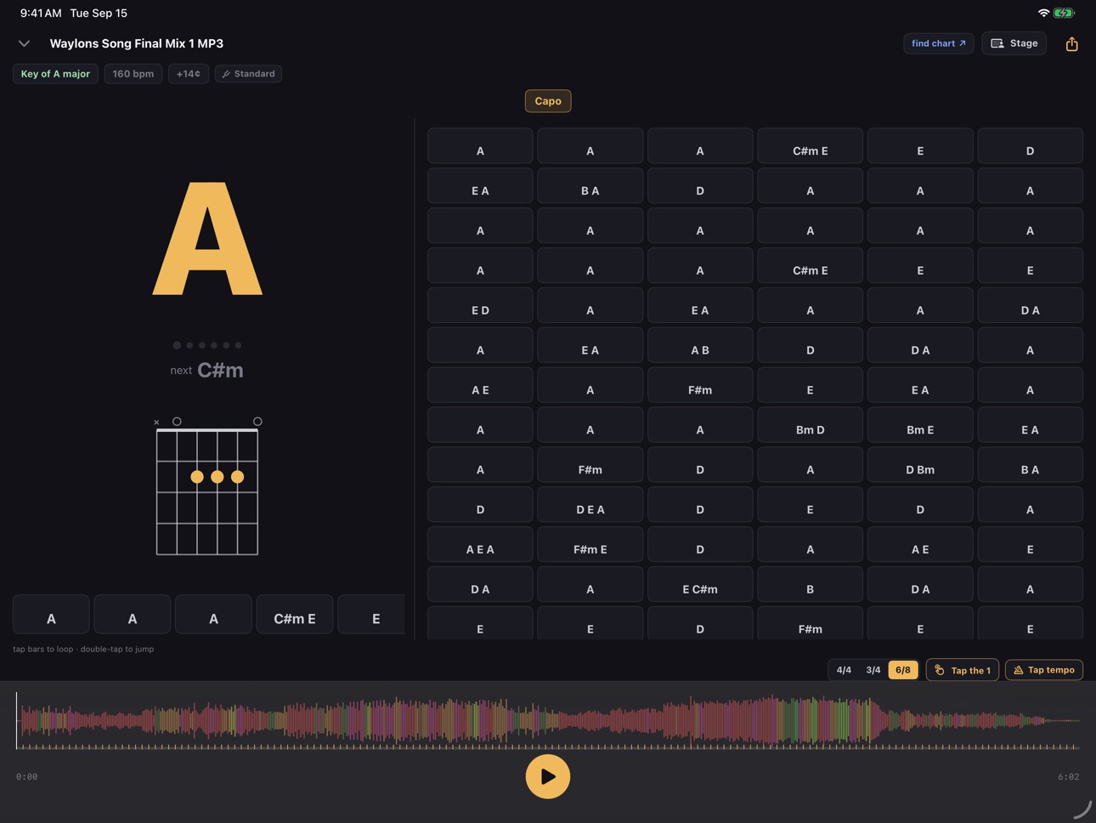Select the E C#m bar in the grid
Screen dimensions: 1096x823
pos(700,585)
